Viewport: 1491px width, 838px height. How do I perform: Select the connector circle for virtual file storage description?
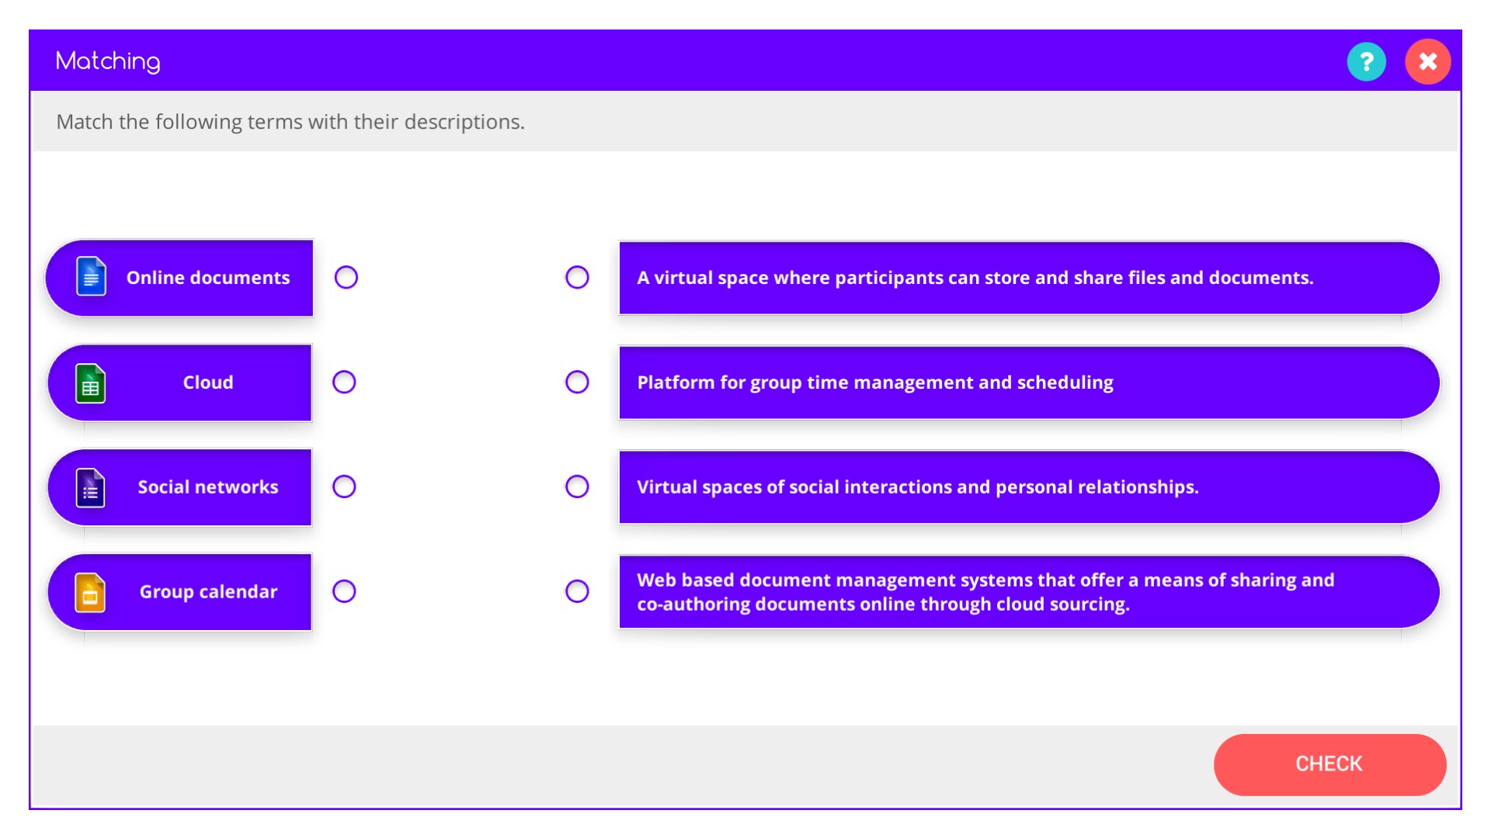tap(577, 277)
